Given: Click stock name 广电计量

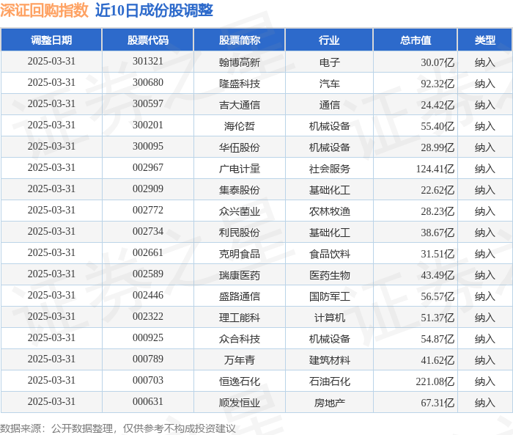Looking at the screenshot, I should [240, 169].
